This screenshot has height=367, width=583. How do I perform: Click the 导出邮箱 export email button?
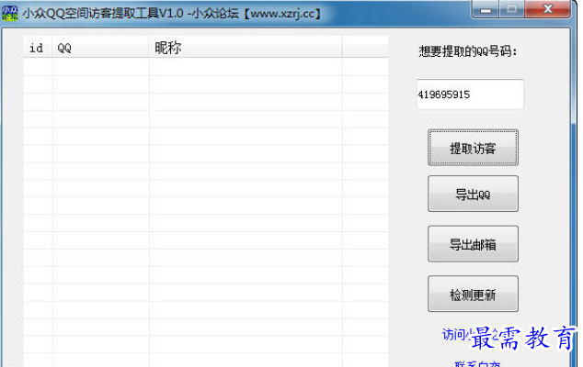(473, 244)
